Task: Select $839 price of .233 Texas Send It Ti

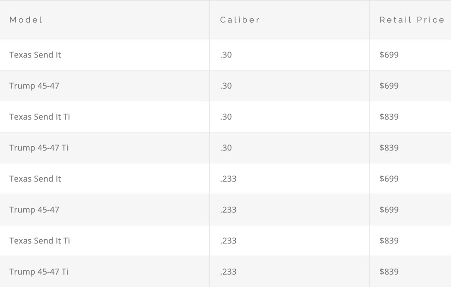Action: [x=389, y=240]
